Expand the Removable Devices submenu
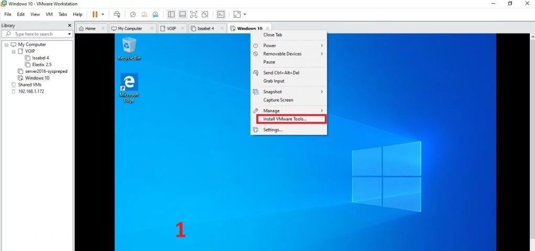The image size is (535, 251). [289, 54]
